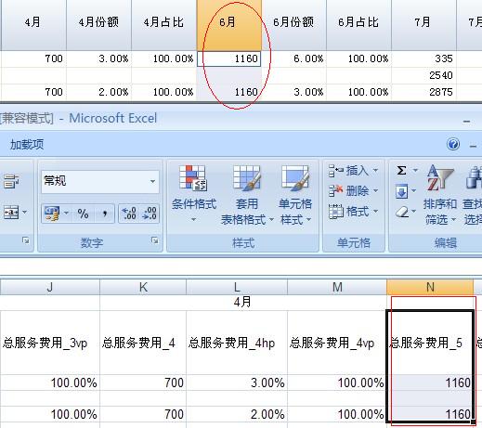Screen dimensions: 482x428
Task: Click the Sort & Filter (排序和筛选) icon
Action: click(439, 177)
